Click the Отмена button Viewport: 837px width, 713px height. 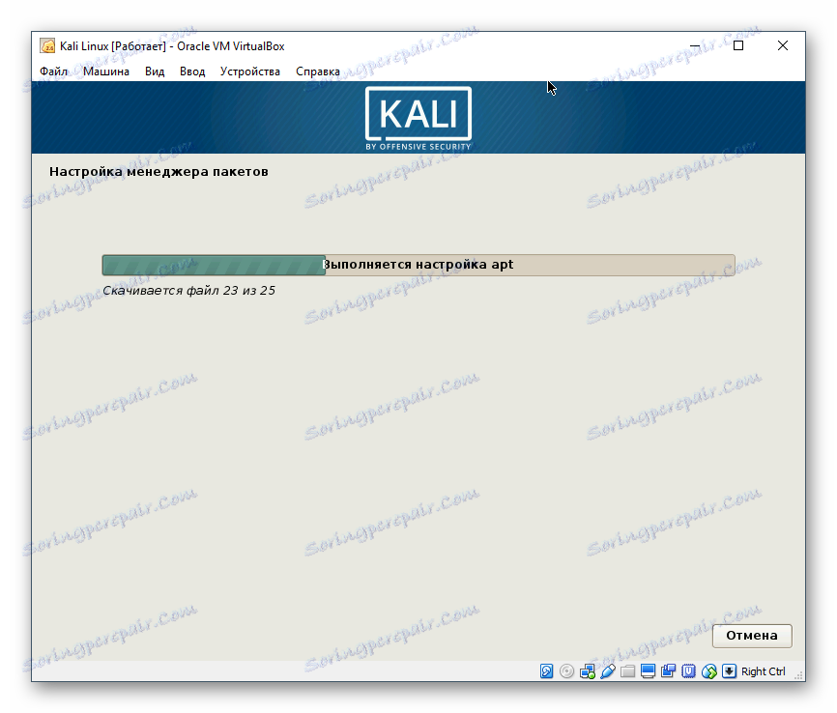[x=752, y=636]
